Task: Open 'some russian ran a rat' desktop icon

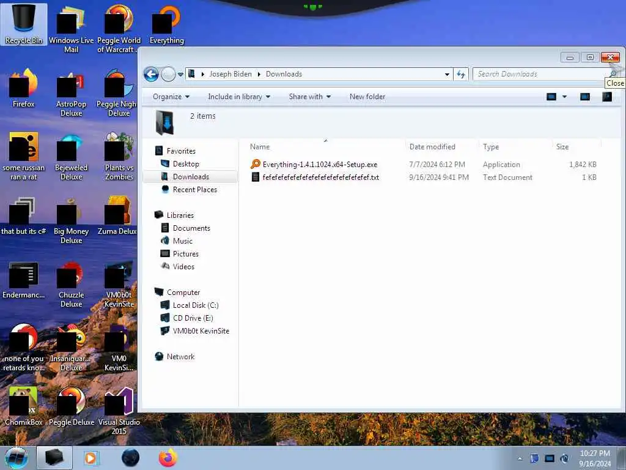Action: (x=24, y=157)
